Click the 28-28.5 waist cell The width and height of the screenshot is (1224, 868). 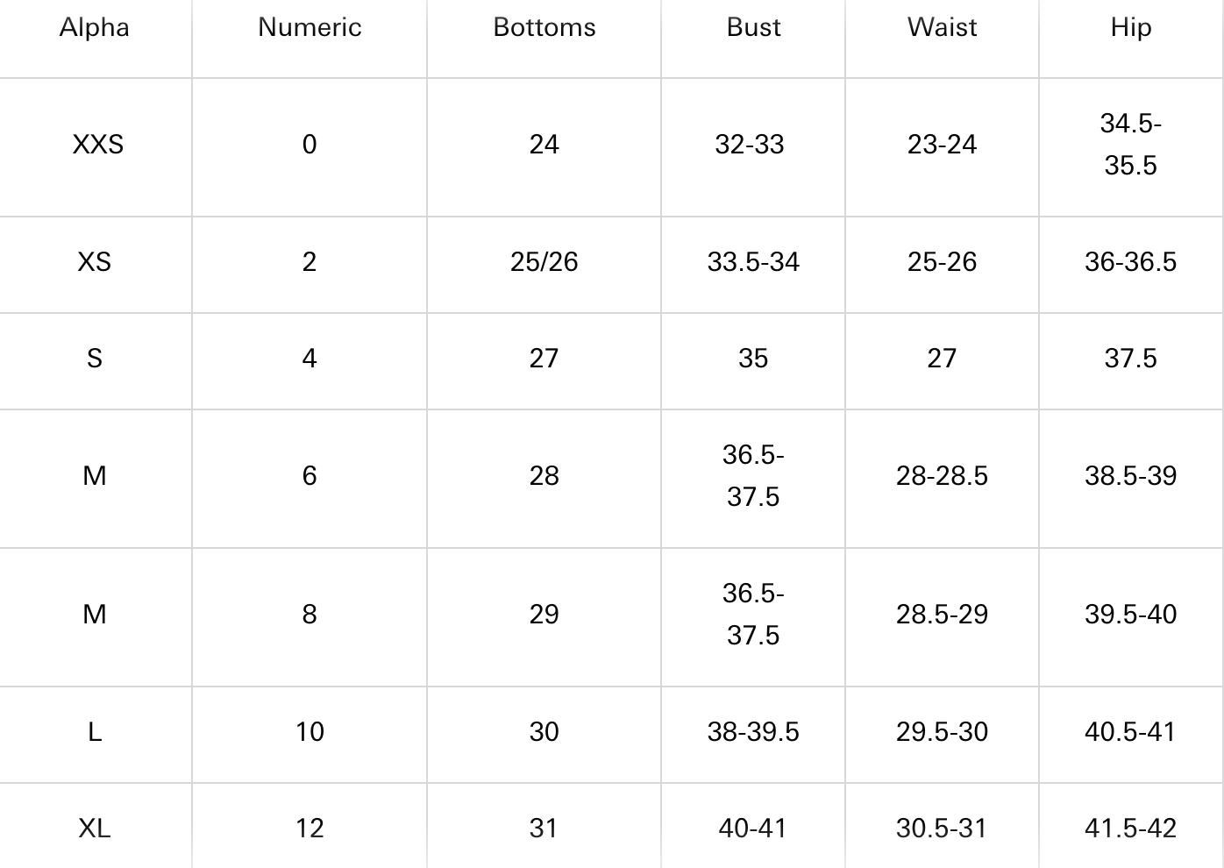click(x=942, y=476)
